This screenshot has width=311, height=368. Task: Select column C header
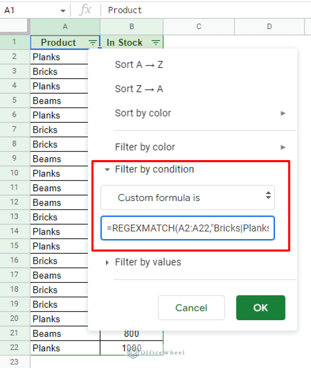click(x=198, y=27)
